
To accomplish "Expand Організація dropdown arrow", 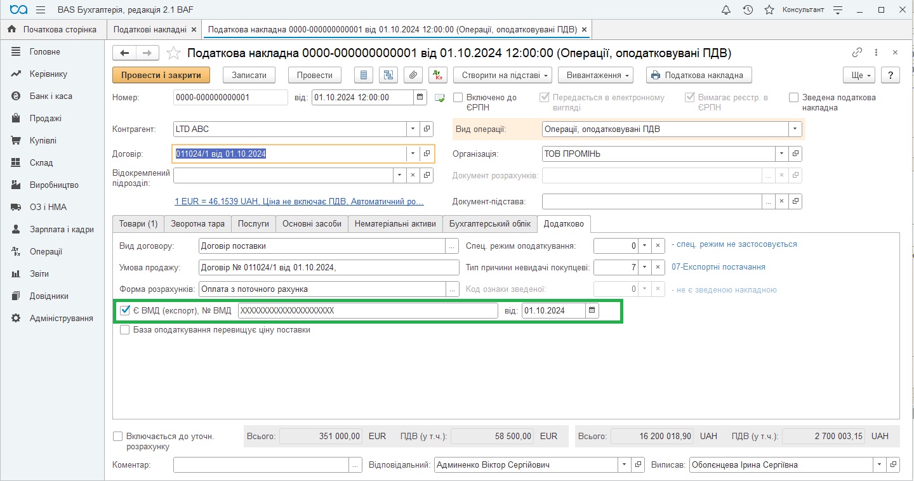I will click(781, 154).
